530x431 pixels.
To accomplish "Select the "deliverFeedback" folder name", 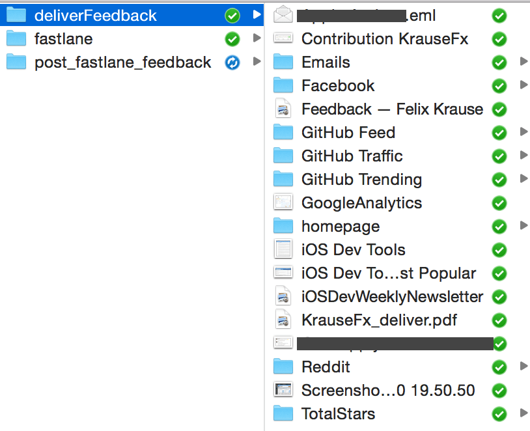I will [96, 16].
